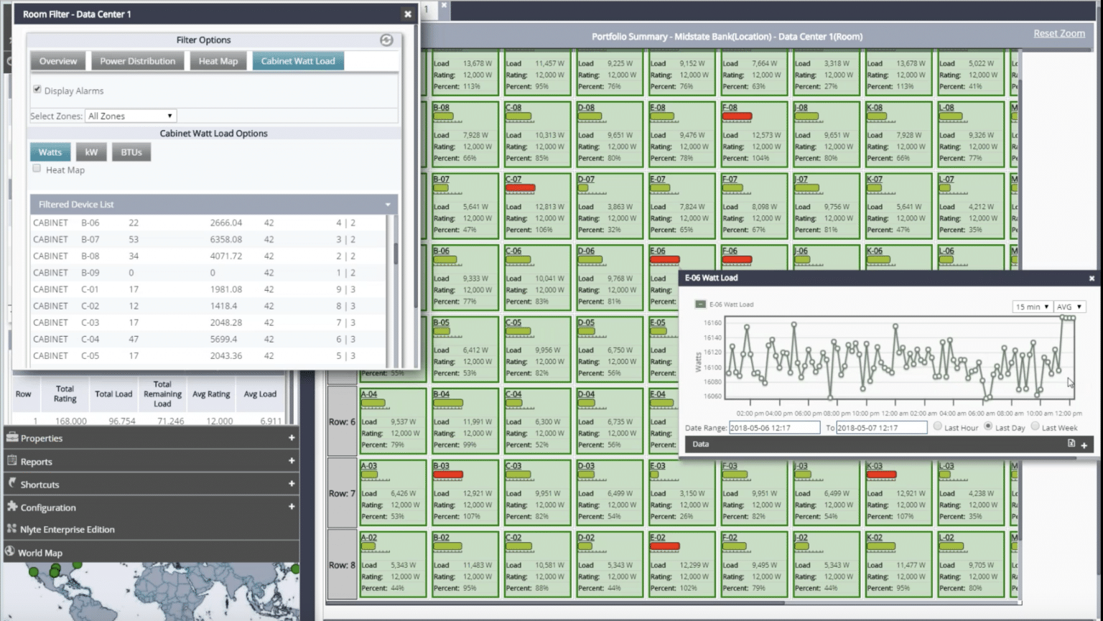The image size is (1103, 621).
Task: Select the Cabinet Watt Load tab
Action: 298,61
